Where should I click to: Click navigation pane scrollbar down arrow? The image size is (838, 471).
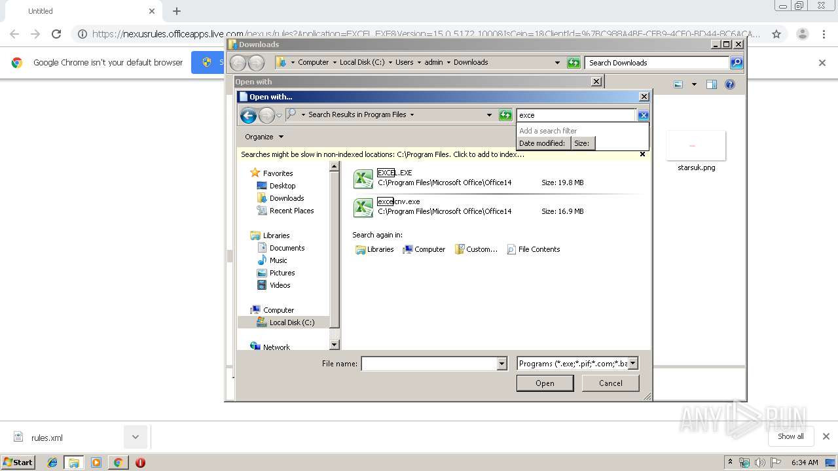click(x=335, y=345)
